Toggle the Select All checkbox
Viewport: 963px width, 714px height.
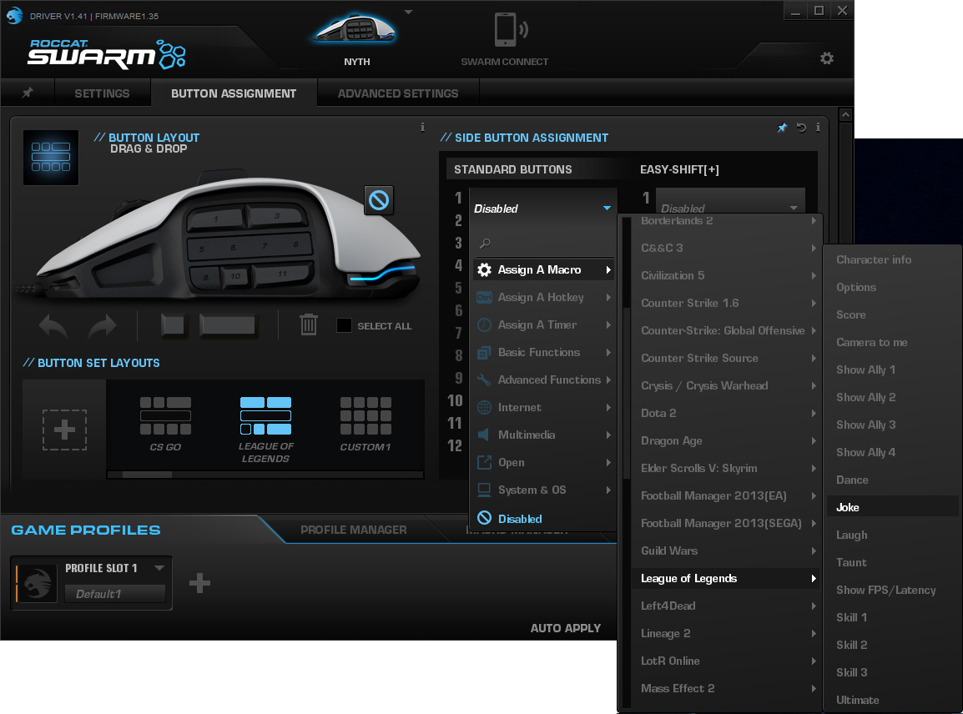344,325
